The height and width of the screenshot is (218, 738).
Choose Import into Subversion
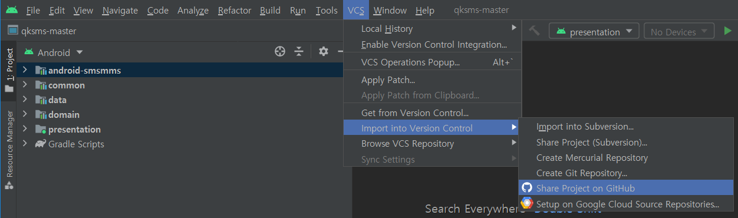(x=626, y=127)
